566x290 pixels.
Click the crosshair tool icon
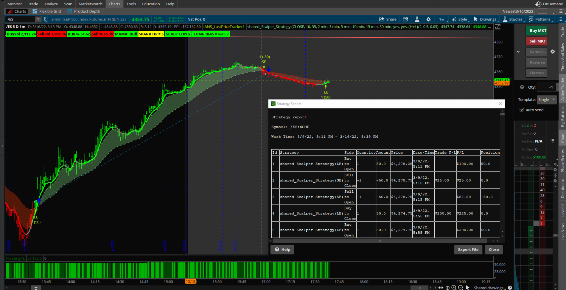447,288
